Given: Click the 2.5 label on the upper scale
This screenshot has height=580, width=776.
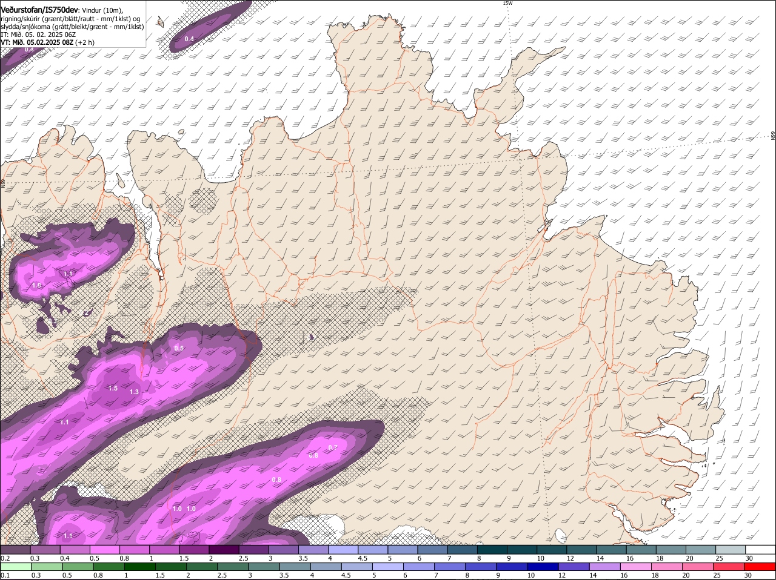Looking at the screenshot, I should point(242,558).
